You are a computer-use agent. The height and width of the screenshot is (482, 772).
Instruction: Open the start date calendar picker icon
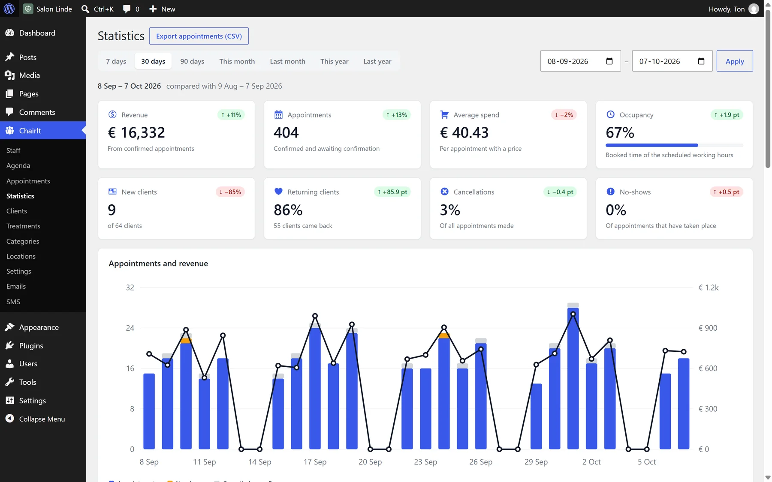(x=609, y=61)
